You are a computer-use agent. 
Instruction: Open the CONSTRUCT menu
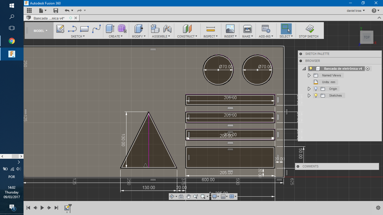click(187, 36)
